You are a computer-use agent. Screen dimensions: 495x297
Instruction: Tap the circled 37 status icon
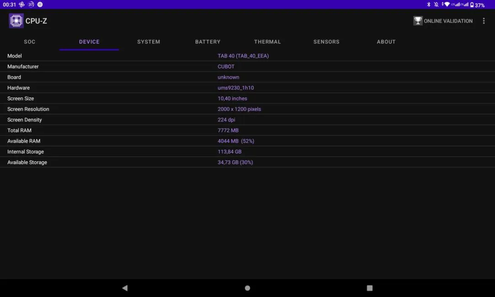[31, 5]
